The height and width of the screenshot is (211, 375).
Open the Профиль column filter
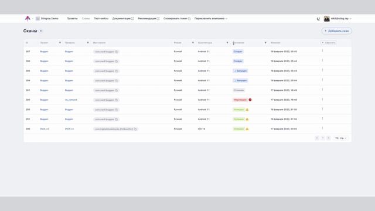[88, 43]
